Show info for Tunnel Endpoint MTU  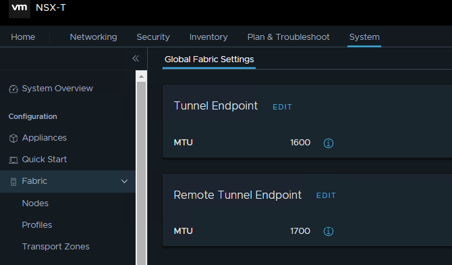tap(329, 143)
